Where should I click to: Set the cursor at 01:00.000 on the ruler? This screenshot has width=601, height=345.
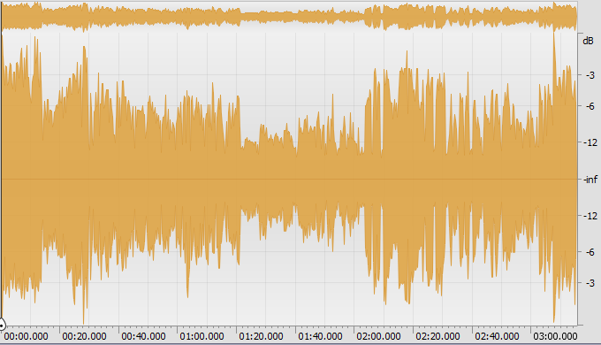pyautogui.click(x=202, y=336)
